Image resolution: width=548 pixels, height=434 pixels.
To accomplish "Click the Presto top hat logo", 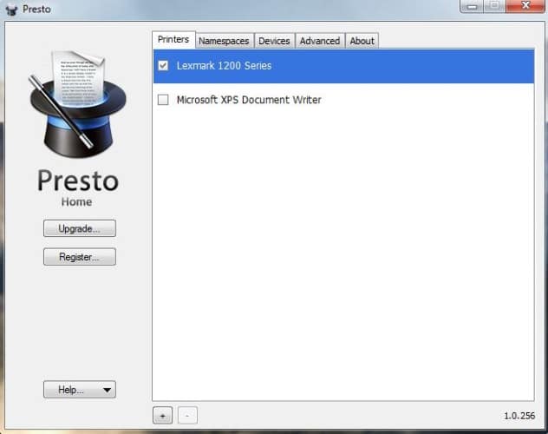I will pyautogui.click(x=77, y=104).
